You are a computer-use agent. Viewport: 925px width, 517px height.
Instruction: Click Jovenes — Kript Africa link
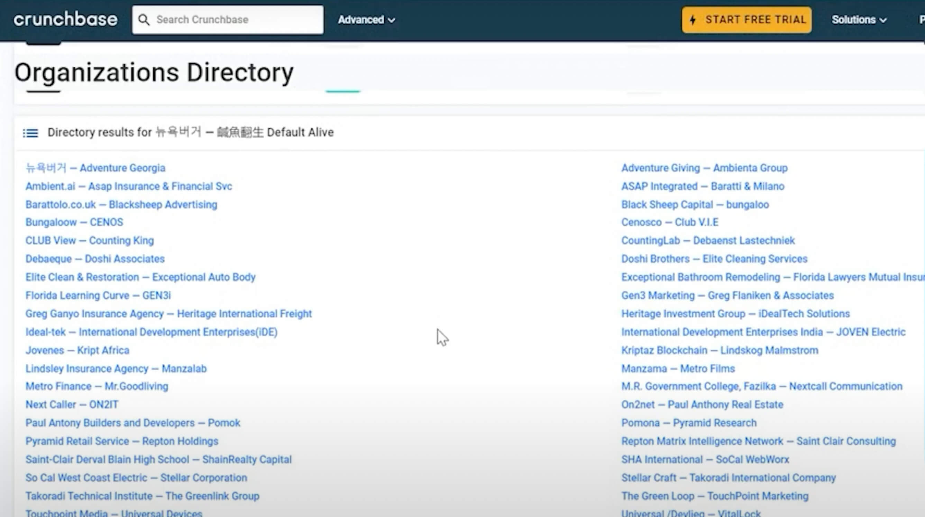(77, 350)
